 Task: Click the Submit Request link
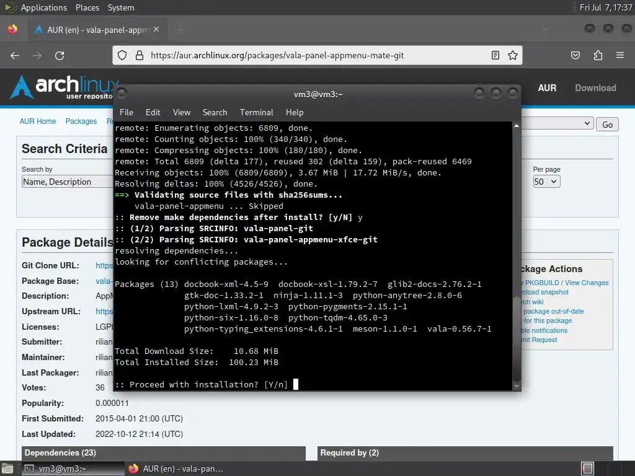(540, 340)
